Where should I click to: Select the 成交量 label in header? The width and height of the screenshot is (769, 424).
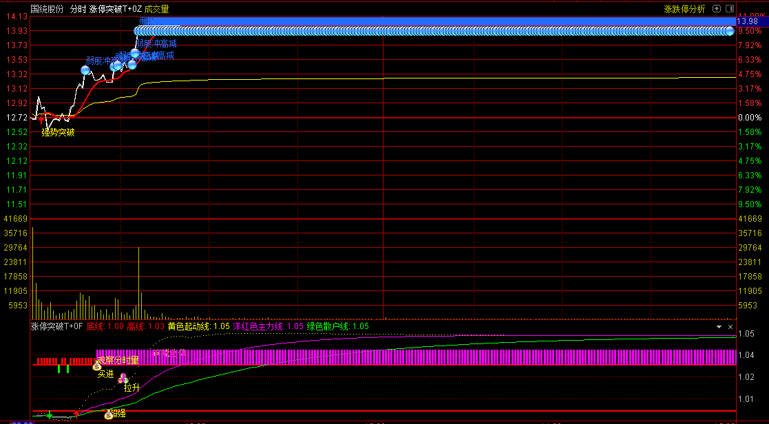pyautogui.click(x=156, y=9)
